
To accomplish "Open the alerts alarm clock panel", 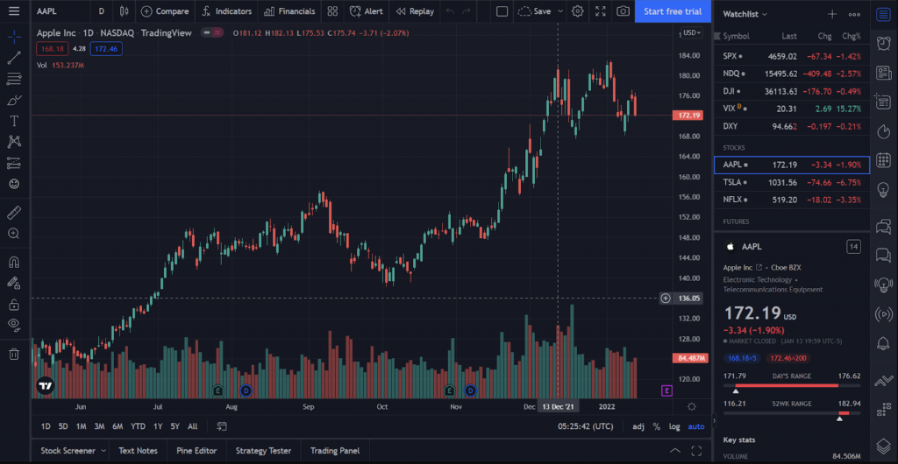I will tap(884, 43).
